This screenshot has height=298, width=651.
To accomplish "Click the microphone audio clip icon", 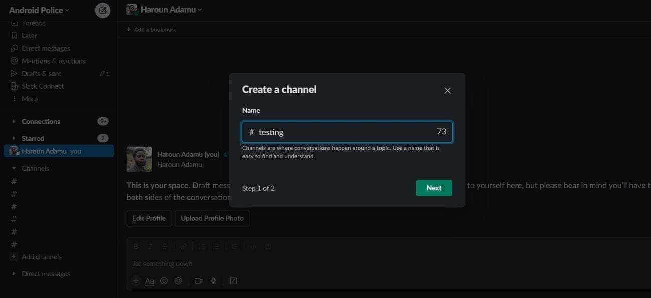I will tap(213, 281).
